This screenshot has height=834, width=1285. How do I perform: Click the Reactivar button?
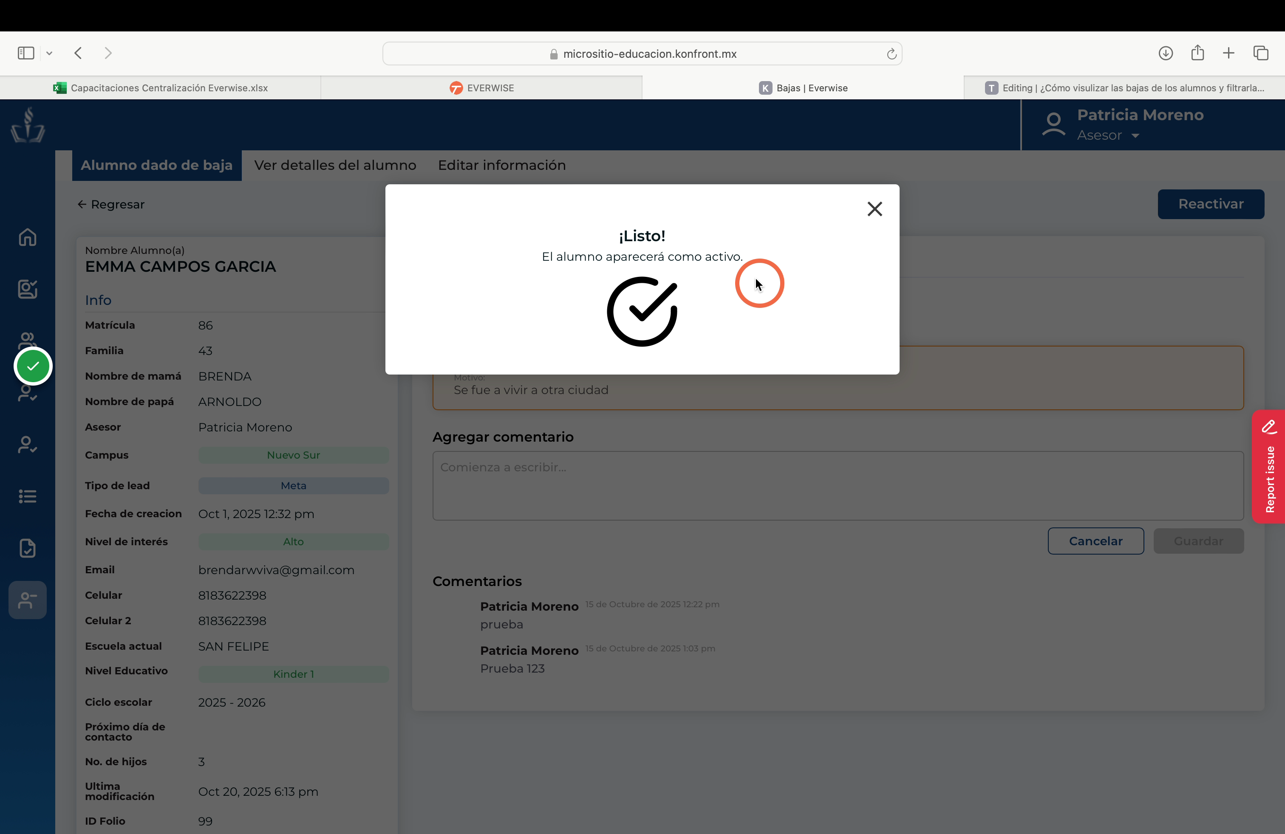tap(1211, 204)
